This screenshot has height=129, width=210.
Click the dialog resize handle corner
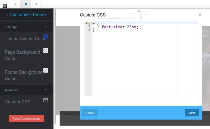pos(201,118)
